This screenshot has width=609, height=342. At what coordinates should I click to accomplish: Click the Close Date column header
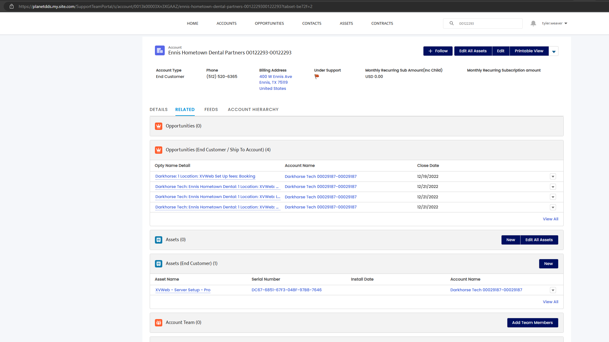[428, 166]
